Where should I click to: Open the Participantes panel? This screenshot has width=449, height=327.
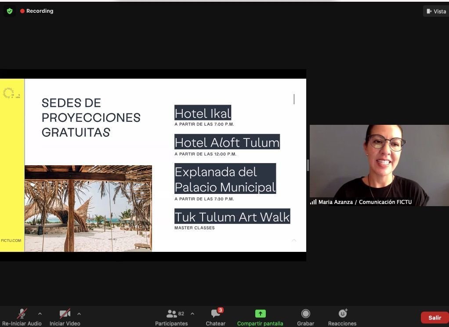pos(171,317)
